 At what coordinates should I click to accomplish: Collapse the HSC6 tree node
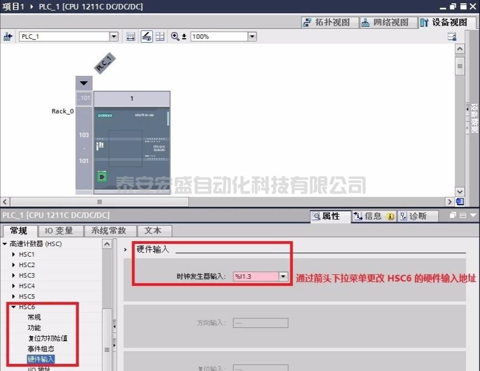13,307
